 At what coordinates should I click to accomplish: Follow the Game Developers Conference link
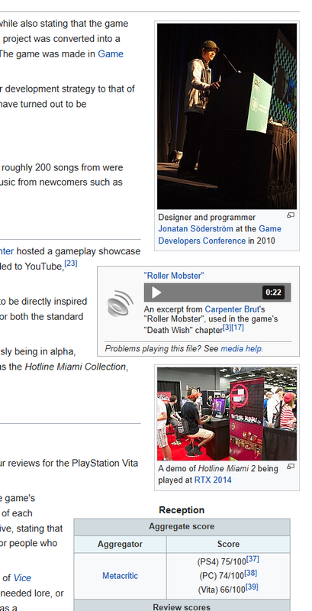[220, 234]
